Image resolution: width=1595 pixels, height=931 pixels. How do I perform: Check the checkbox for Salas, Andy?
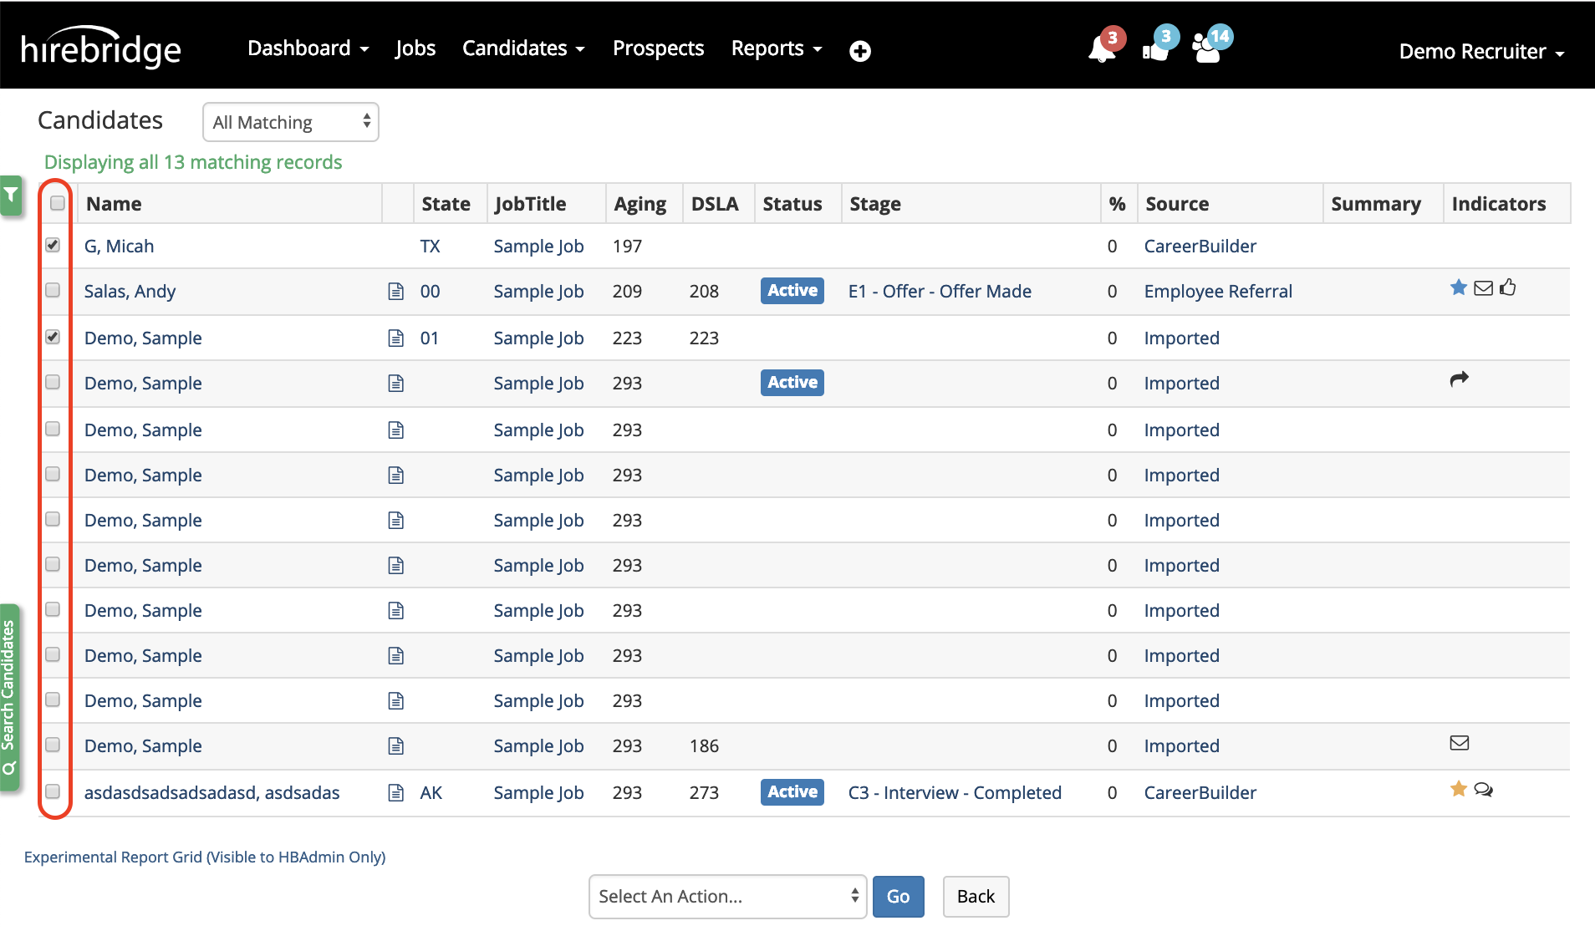click(x=53, y=290)
